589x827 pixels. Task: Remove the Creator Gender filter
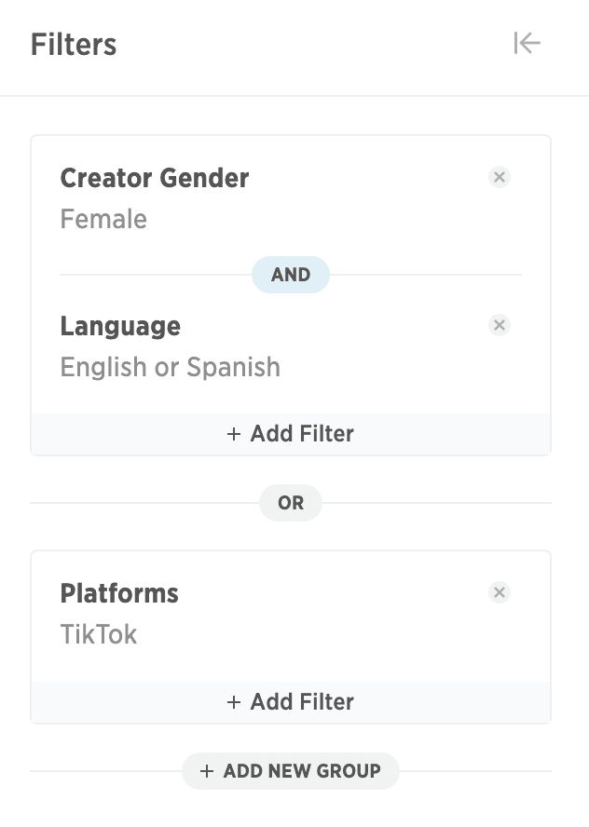500,177
